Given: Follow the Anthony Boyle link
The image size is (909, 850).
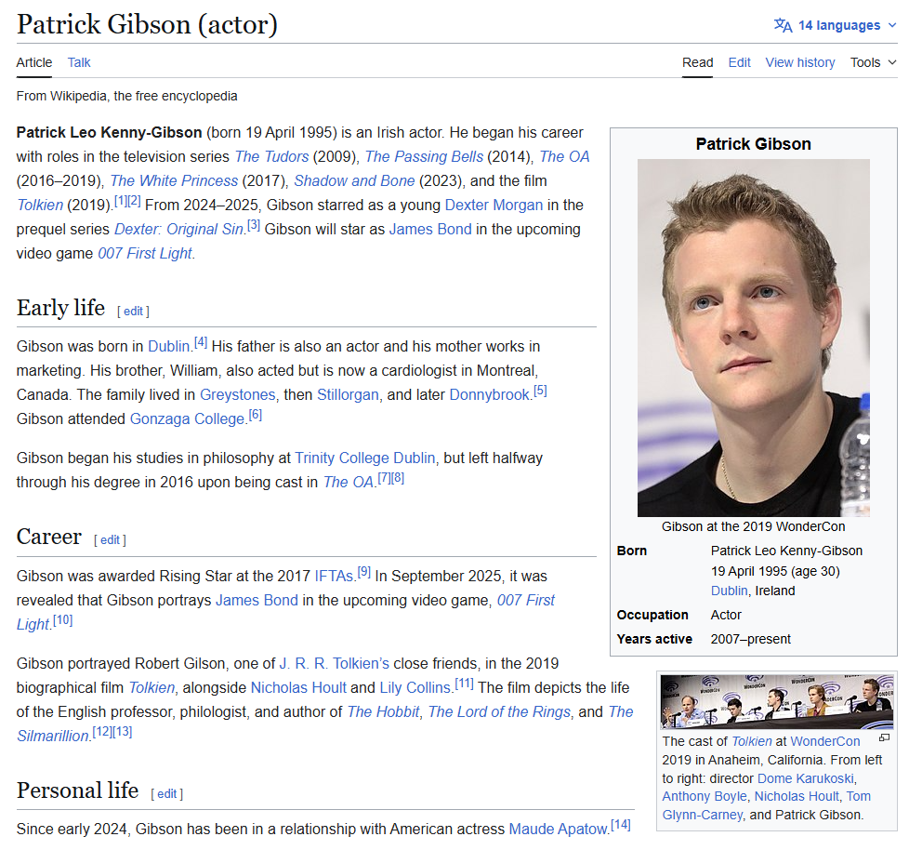Looking at the screenshot, I should (705, 797).
